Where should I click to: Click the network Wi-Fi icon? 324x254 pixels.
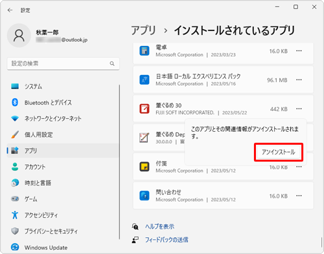point(15,118)
